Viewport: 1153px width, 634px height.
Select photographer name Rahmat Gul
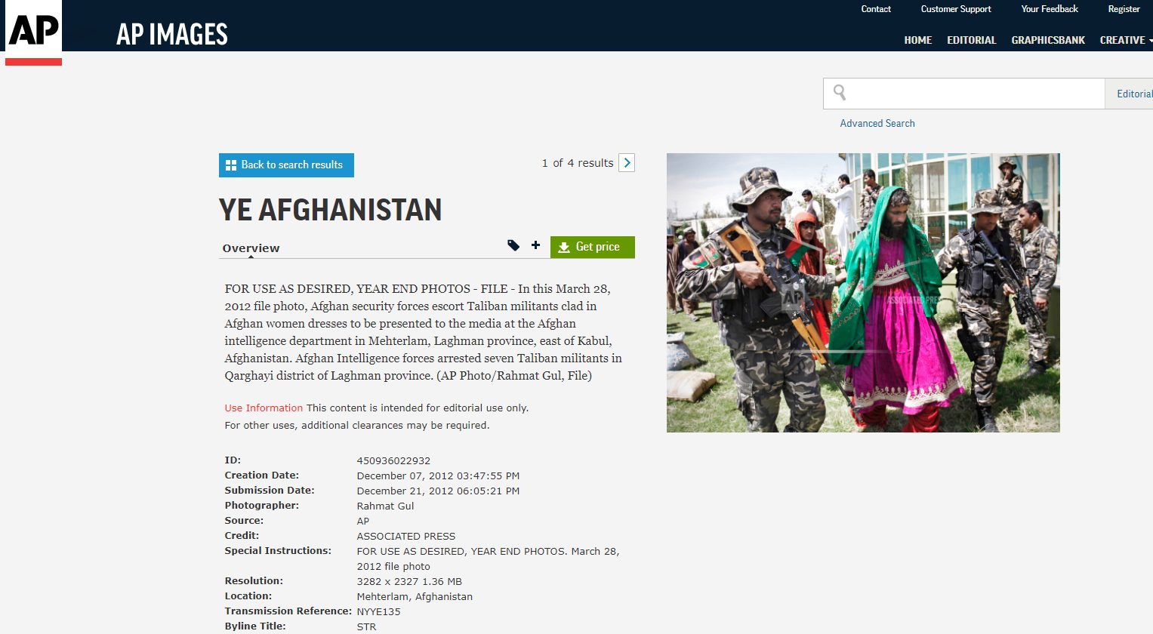[x=385, y=506]
